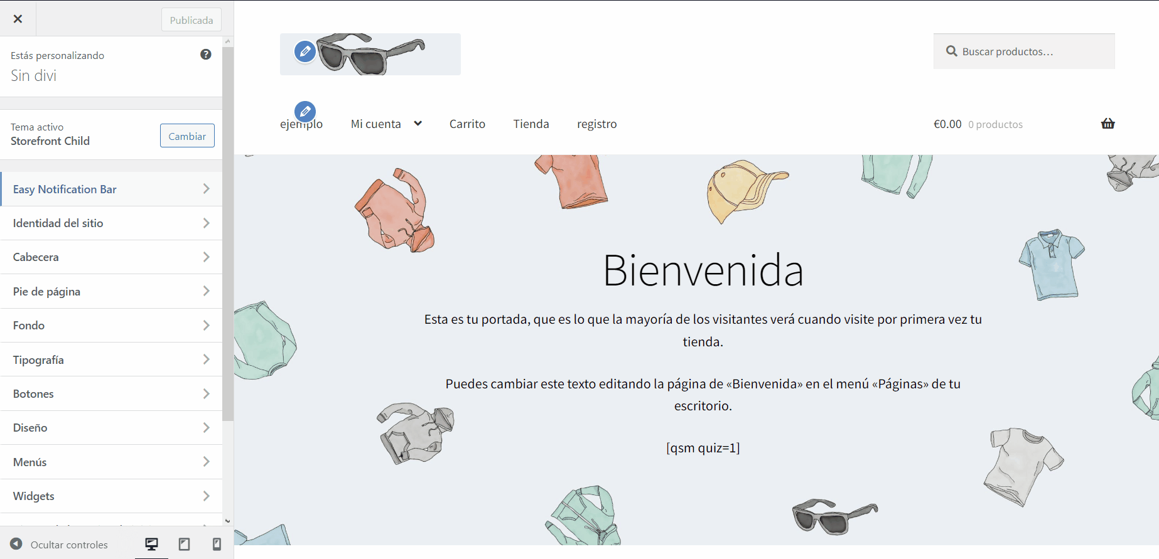Open the shopping basket cart icon
Image resolution: width=1159 pixels, height=559 pixels.
point(1108,124)
